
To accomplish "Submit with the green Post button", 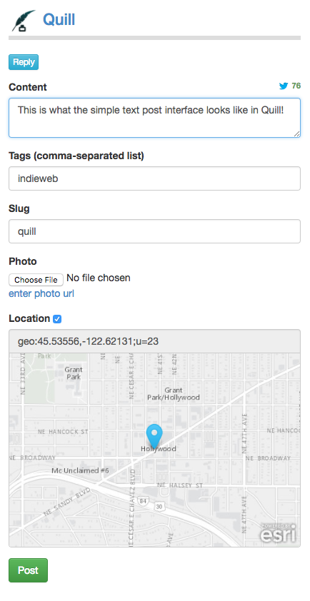I will pyautogui.click(x=28, y=570).
